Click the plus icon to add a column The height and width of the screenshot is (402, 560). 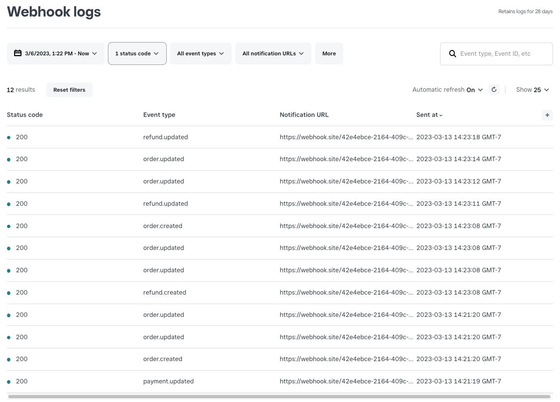(x=547, y=115)
